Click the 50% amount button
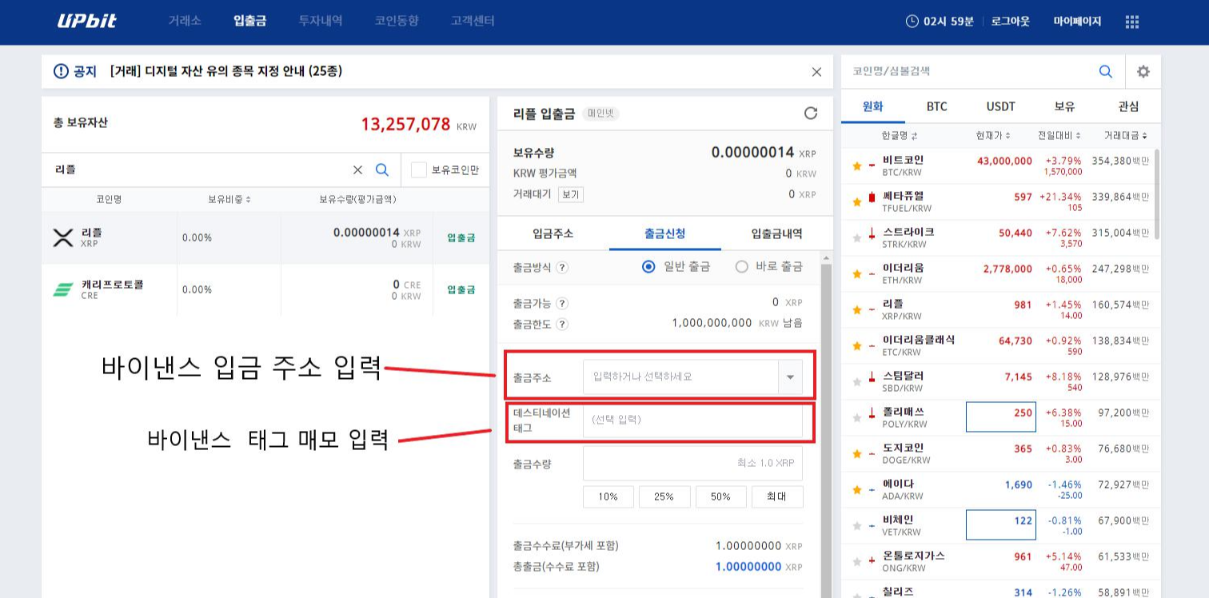The width and height of the screenshot is (1209, 598). 721,496
